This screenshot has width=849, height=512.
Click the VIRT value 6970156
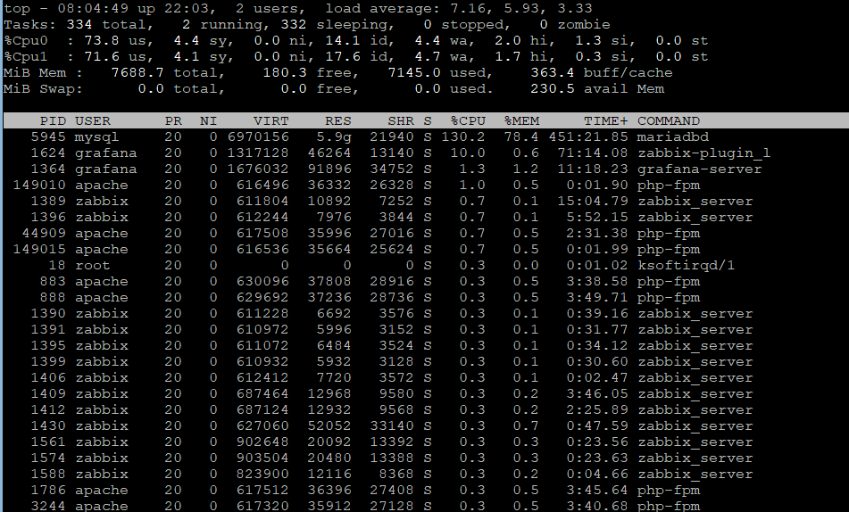point(258,137)
